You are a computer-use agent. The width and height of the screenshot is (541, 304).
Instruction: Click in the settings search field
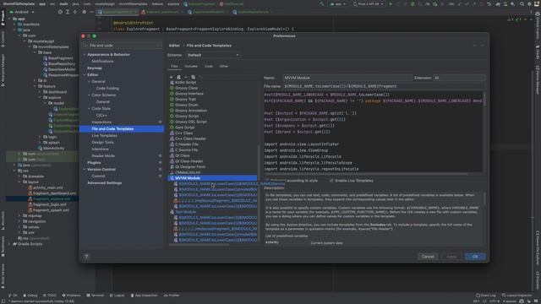click(x=122, y=46)
